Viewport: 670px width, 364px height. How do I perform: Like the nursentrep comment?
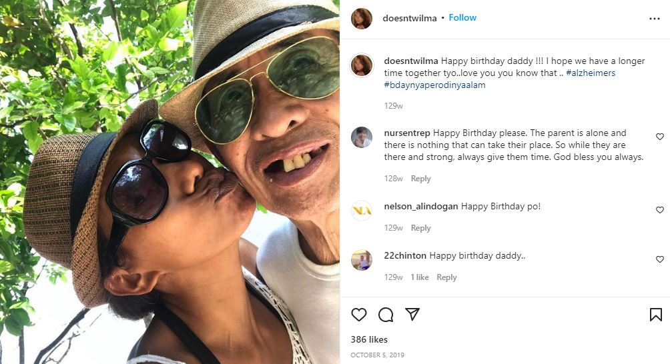pyautogui.click(x=660, y=137)
